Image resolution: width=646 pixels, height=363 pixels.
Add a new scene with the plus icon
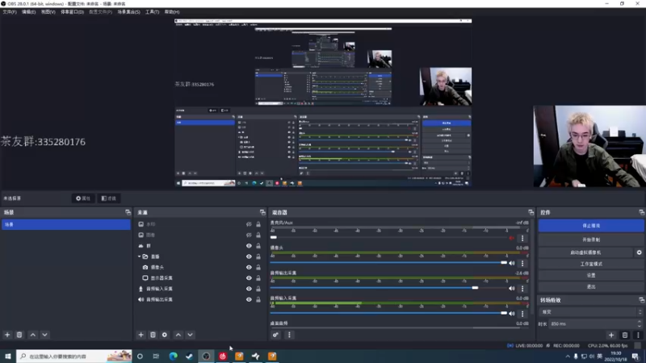pyautogui.click(x=7, y=335)
